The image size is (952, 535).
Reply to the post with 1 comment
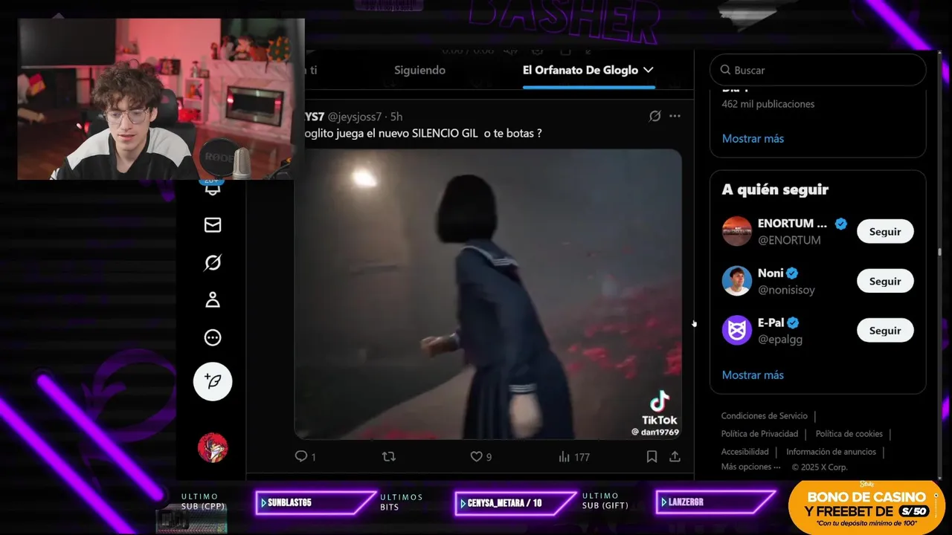(305, 457)
